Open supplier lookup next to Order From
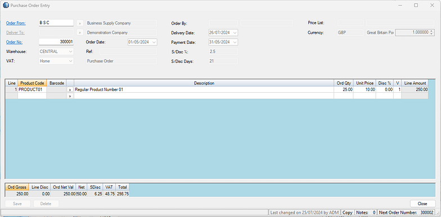441x217 pixels. click(x=80, y=23)
